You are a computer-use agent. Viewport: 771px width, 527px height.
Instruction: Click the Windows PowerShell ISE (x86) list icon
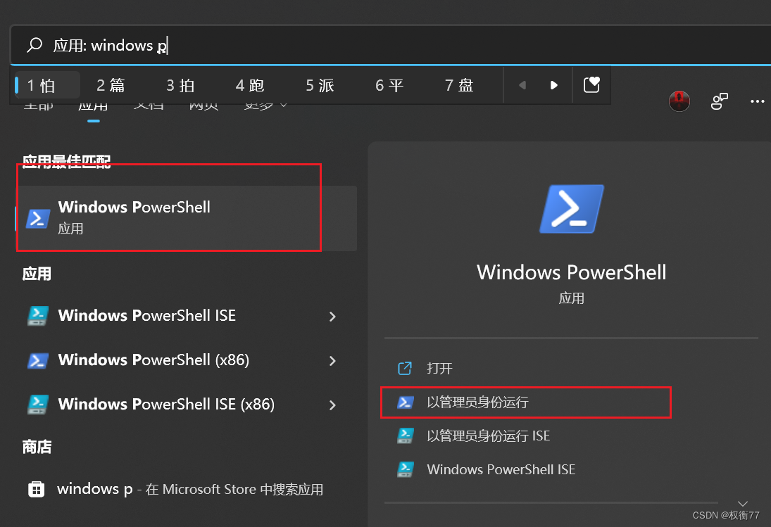[x=38, y=405]
